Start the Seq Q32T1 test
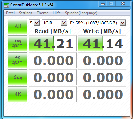The image size is (133, 119). point(18,43)
